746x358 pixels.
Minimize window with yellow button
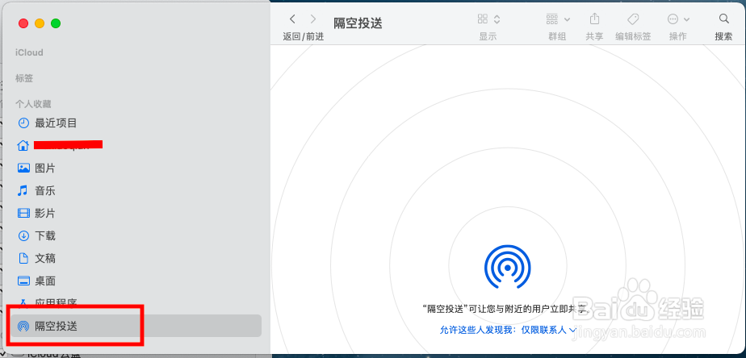pyautogui.click(x=40, y=23)
